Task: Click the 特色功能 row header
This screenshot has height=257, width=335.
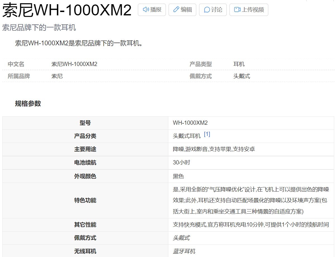Action: pos(85,201)
